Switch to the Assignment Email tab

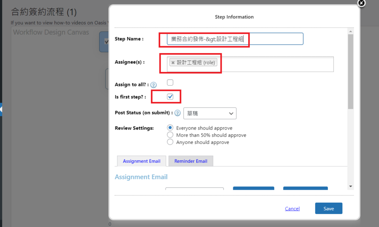pos(141,161)
